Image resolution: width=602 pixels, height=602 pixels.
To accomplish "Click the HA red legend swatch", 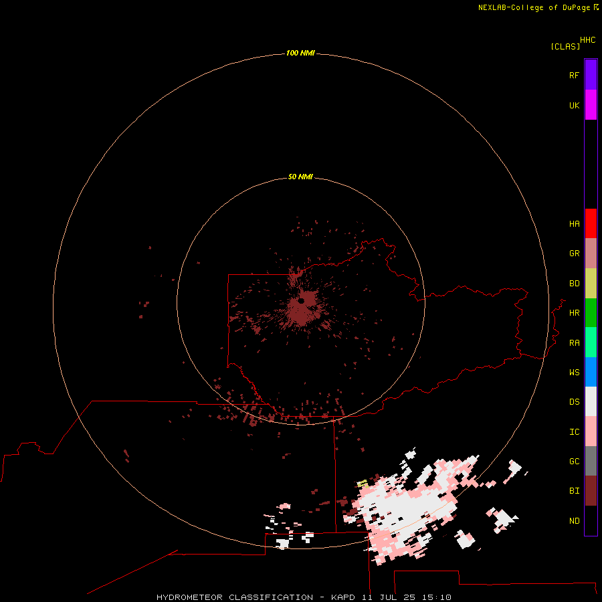I will tap(591, 223).
